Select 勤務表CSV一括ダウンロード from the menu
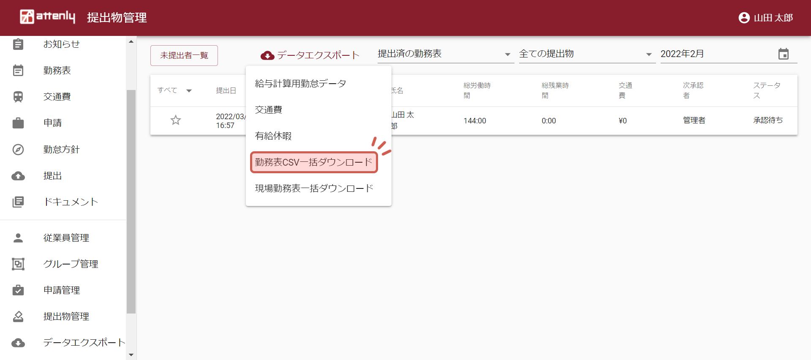Image resolution: width=811 pixels, height=360 pixels. pyautogui.click(x=313, y=162)
